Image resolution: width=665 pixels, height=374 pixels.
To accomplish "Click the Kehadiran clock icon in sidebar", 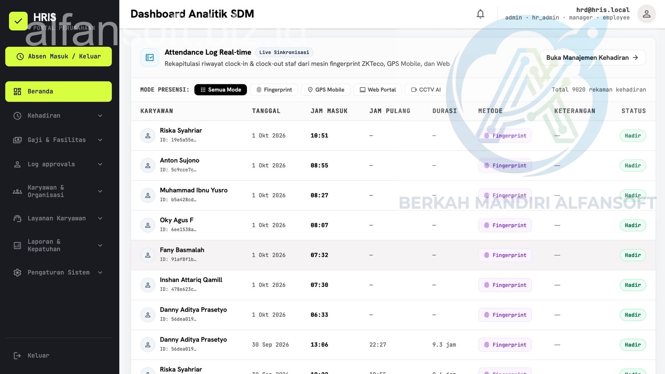I will [17, 116].
